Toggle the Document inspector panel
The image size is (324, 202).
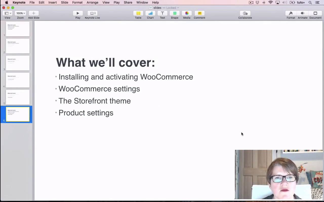[x=315, y=13]
